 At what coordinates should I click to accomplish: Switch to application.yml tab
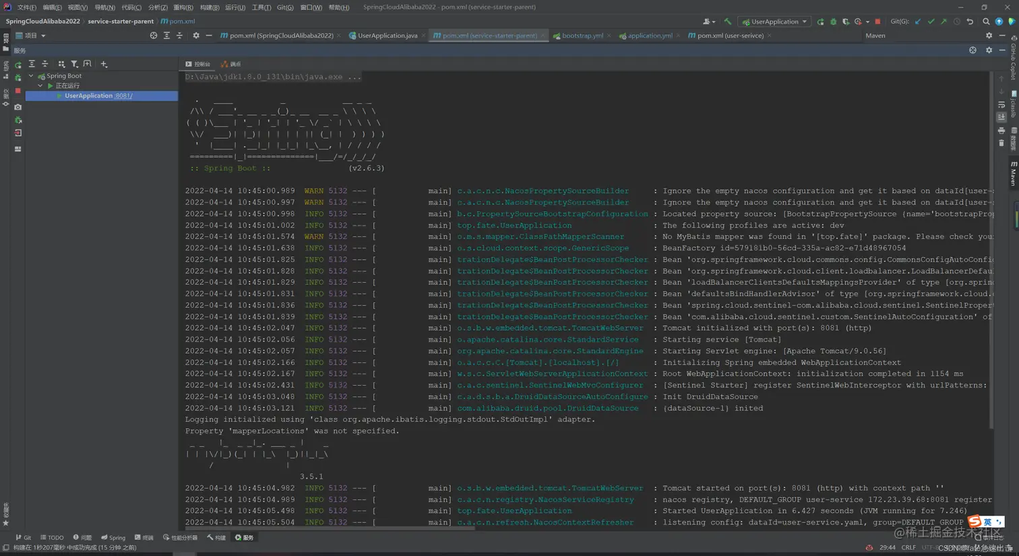coord(650,36)
